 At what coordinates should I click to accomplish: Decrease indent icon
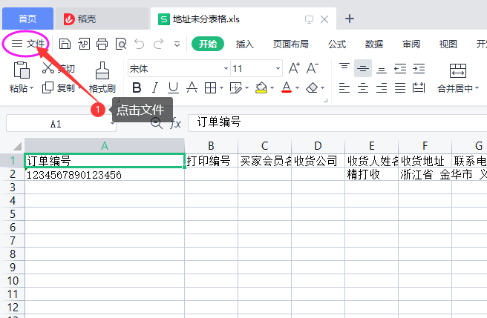400,68
